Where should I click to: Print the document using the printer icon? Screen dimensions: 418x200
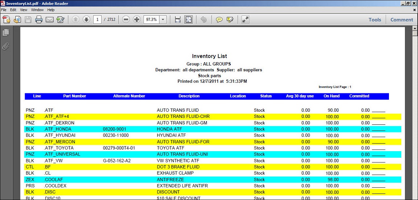pos(39,20)
